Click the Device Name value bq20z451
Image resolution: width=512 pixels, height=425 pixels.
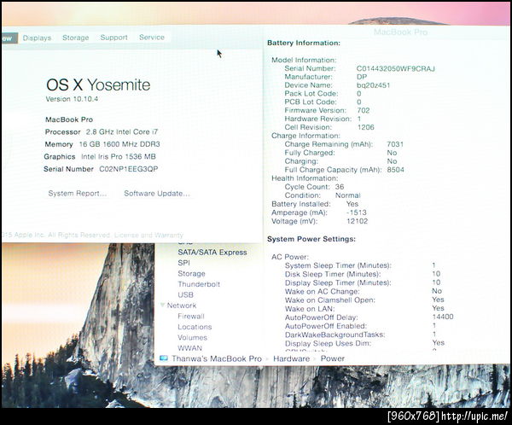373,85
